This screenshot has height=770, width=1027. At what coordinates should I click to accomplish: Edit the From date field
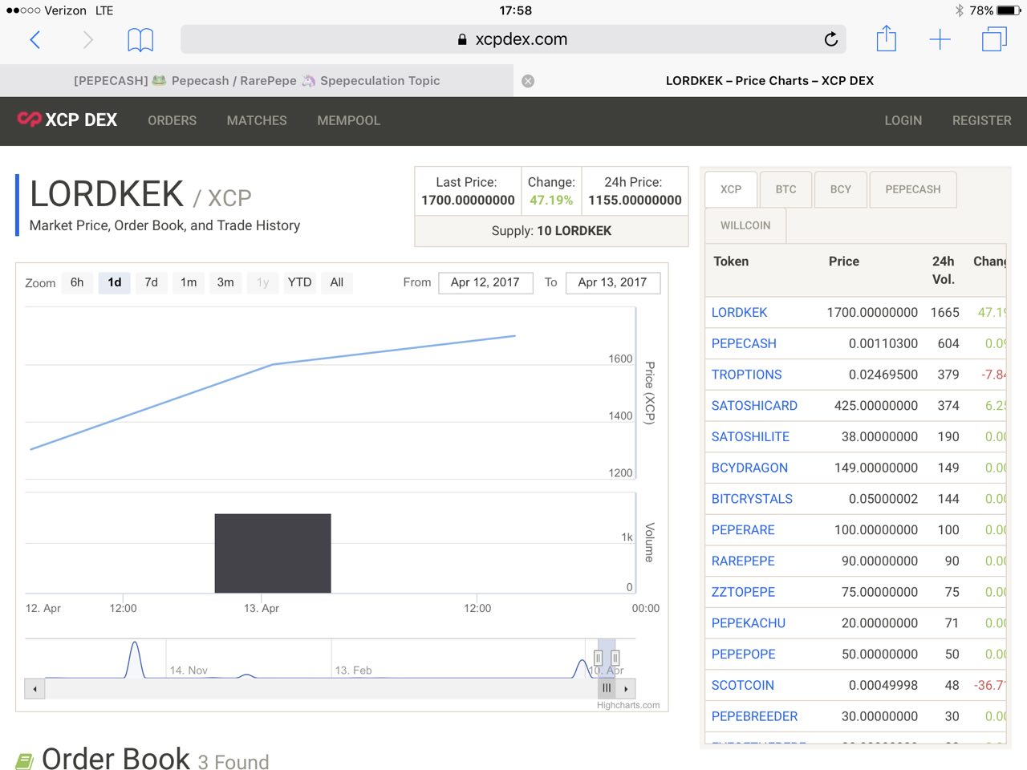485,282
